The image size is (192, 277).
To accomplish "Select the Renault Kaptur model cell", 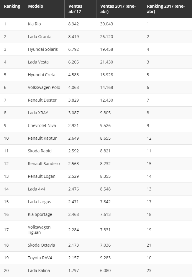I will pos(42,138).
